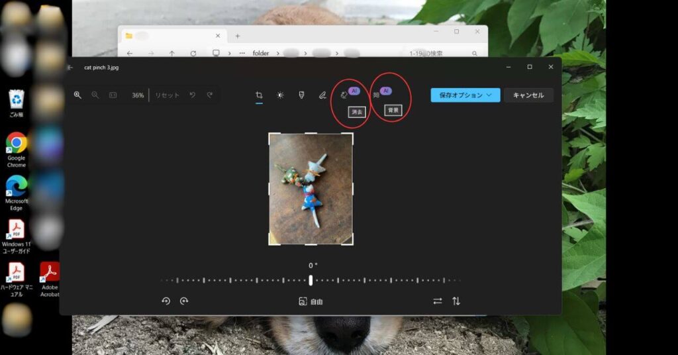This screenshot has height=355, width=678.
Task: Click the straighten angle slider handle
Action: (311, 280)
